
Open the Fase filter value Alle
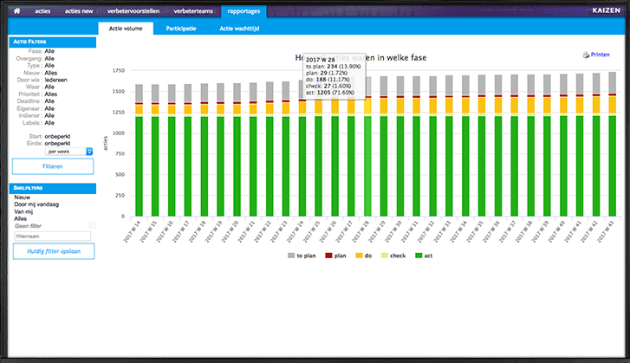coord(50,50)
